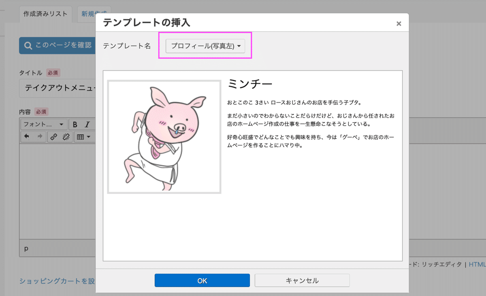Switch to the 作成済みリスト tab
This screenshot has height=296, width=486.
[x=45, y=14]
